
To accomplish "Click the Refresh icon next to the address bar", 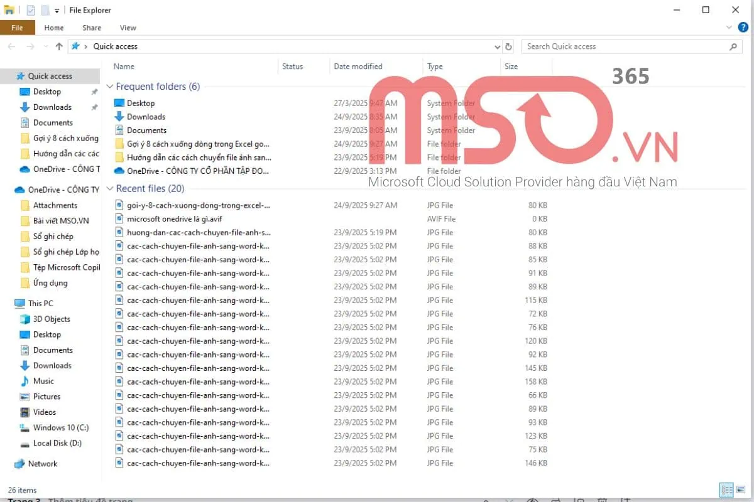I will 508,46.
